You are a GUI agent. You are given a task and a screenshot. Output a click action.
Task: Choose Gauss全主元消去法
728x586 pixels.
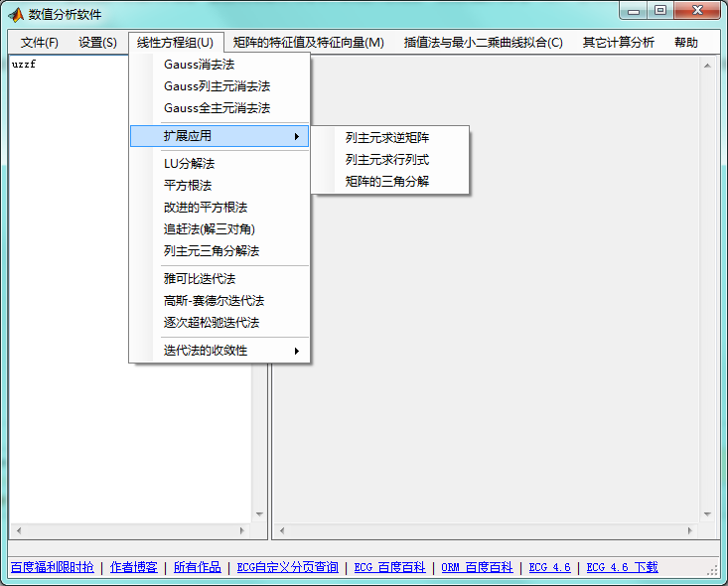point(219,108)
